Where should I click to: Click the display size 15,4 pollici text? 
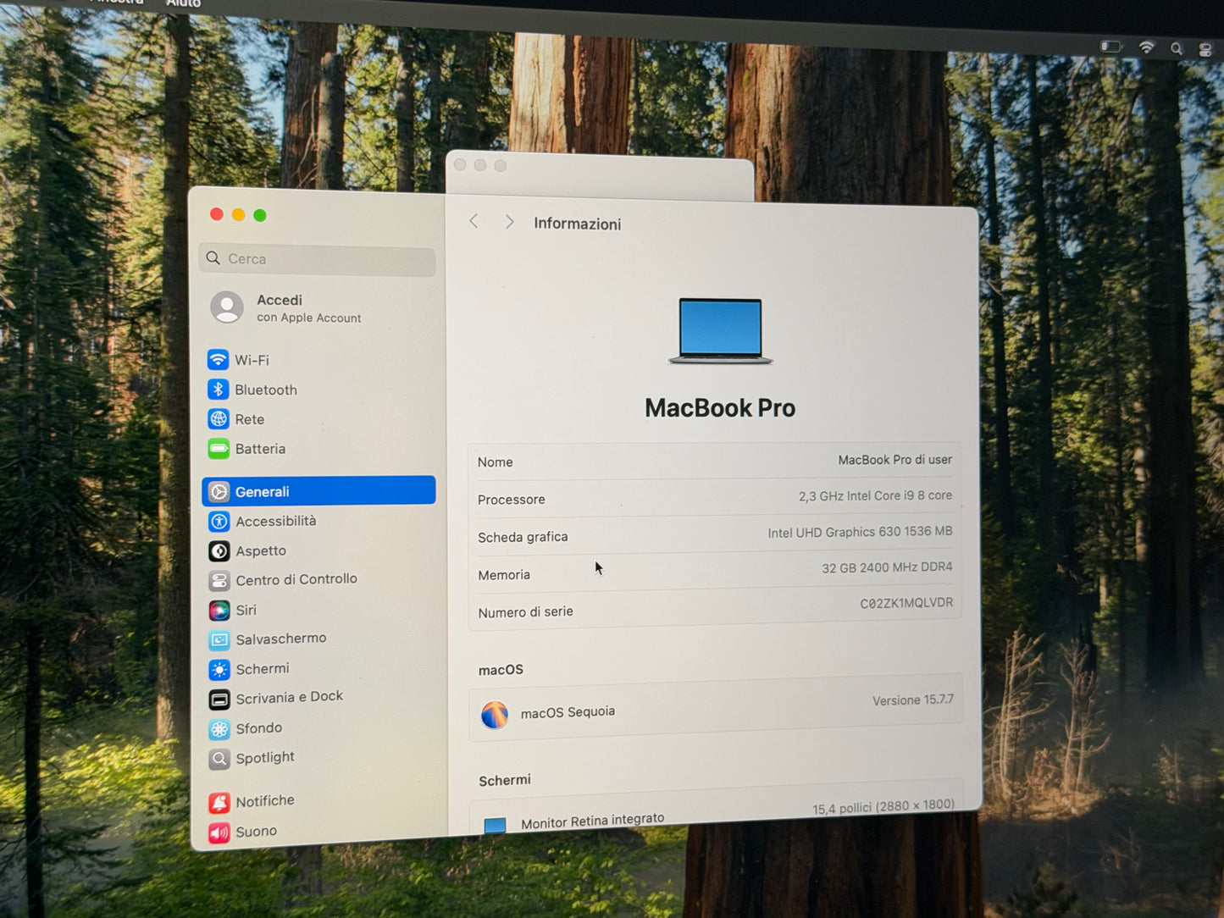click(x=883, y=806)
